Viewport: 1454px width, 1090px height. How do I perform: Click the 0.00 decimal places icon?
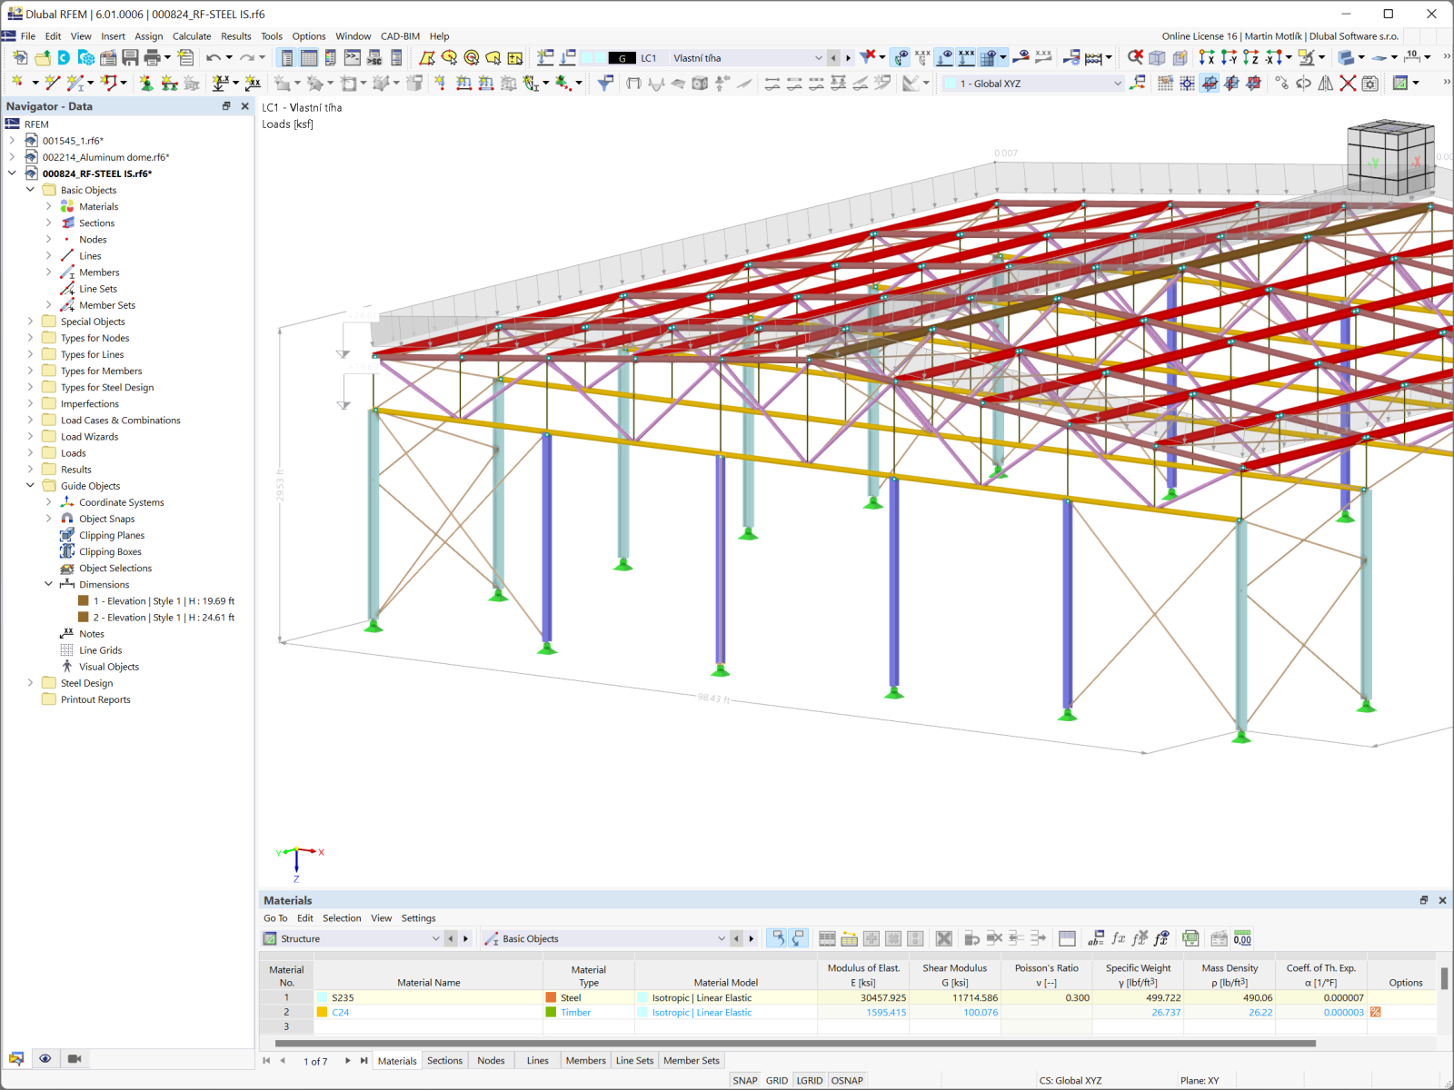coord(1242,938)
